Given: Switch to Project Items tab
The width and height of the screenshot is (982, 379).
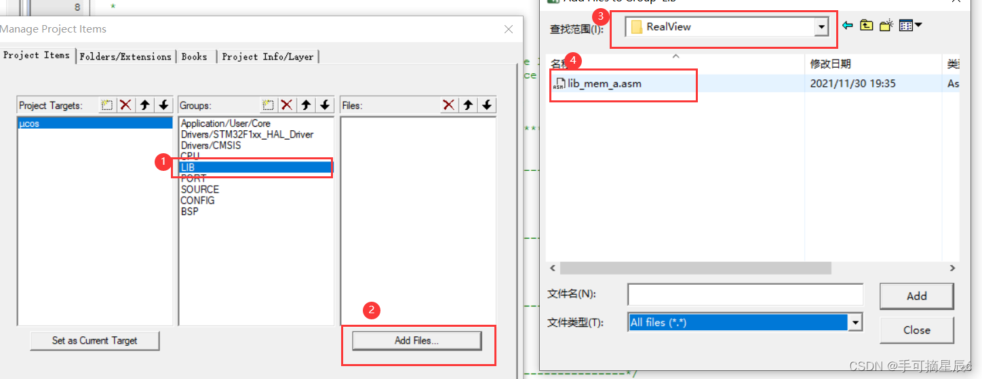Looking at the screenshot, I should coord(37,56).
